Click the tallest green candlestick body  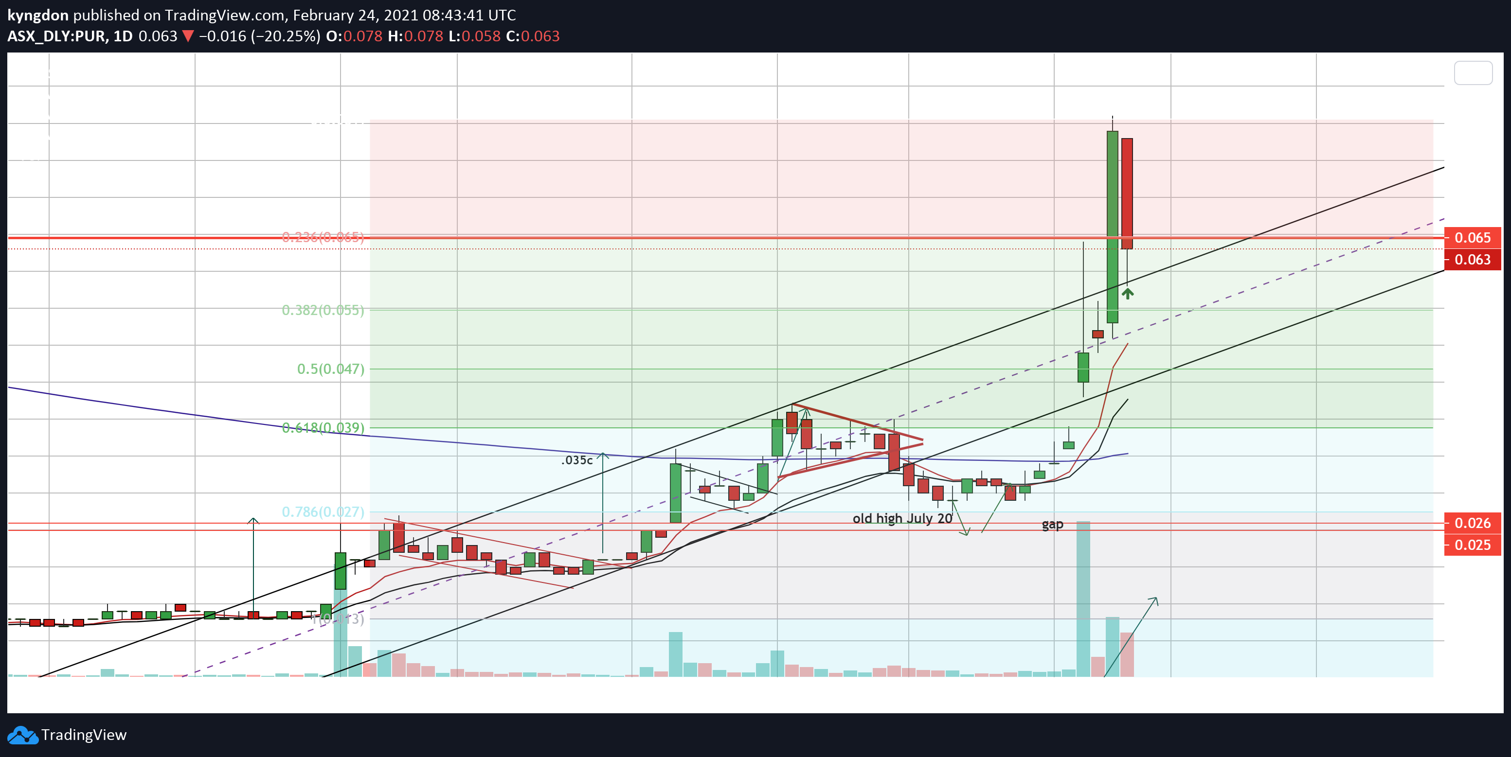pos(1112,227)
